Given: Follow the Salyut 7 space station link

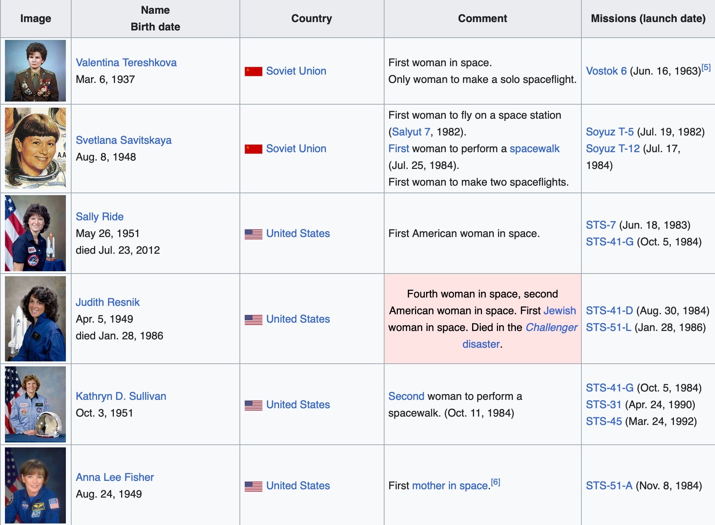Looking at the screenshot, I should [x=411, y=132].
